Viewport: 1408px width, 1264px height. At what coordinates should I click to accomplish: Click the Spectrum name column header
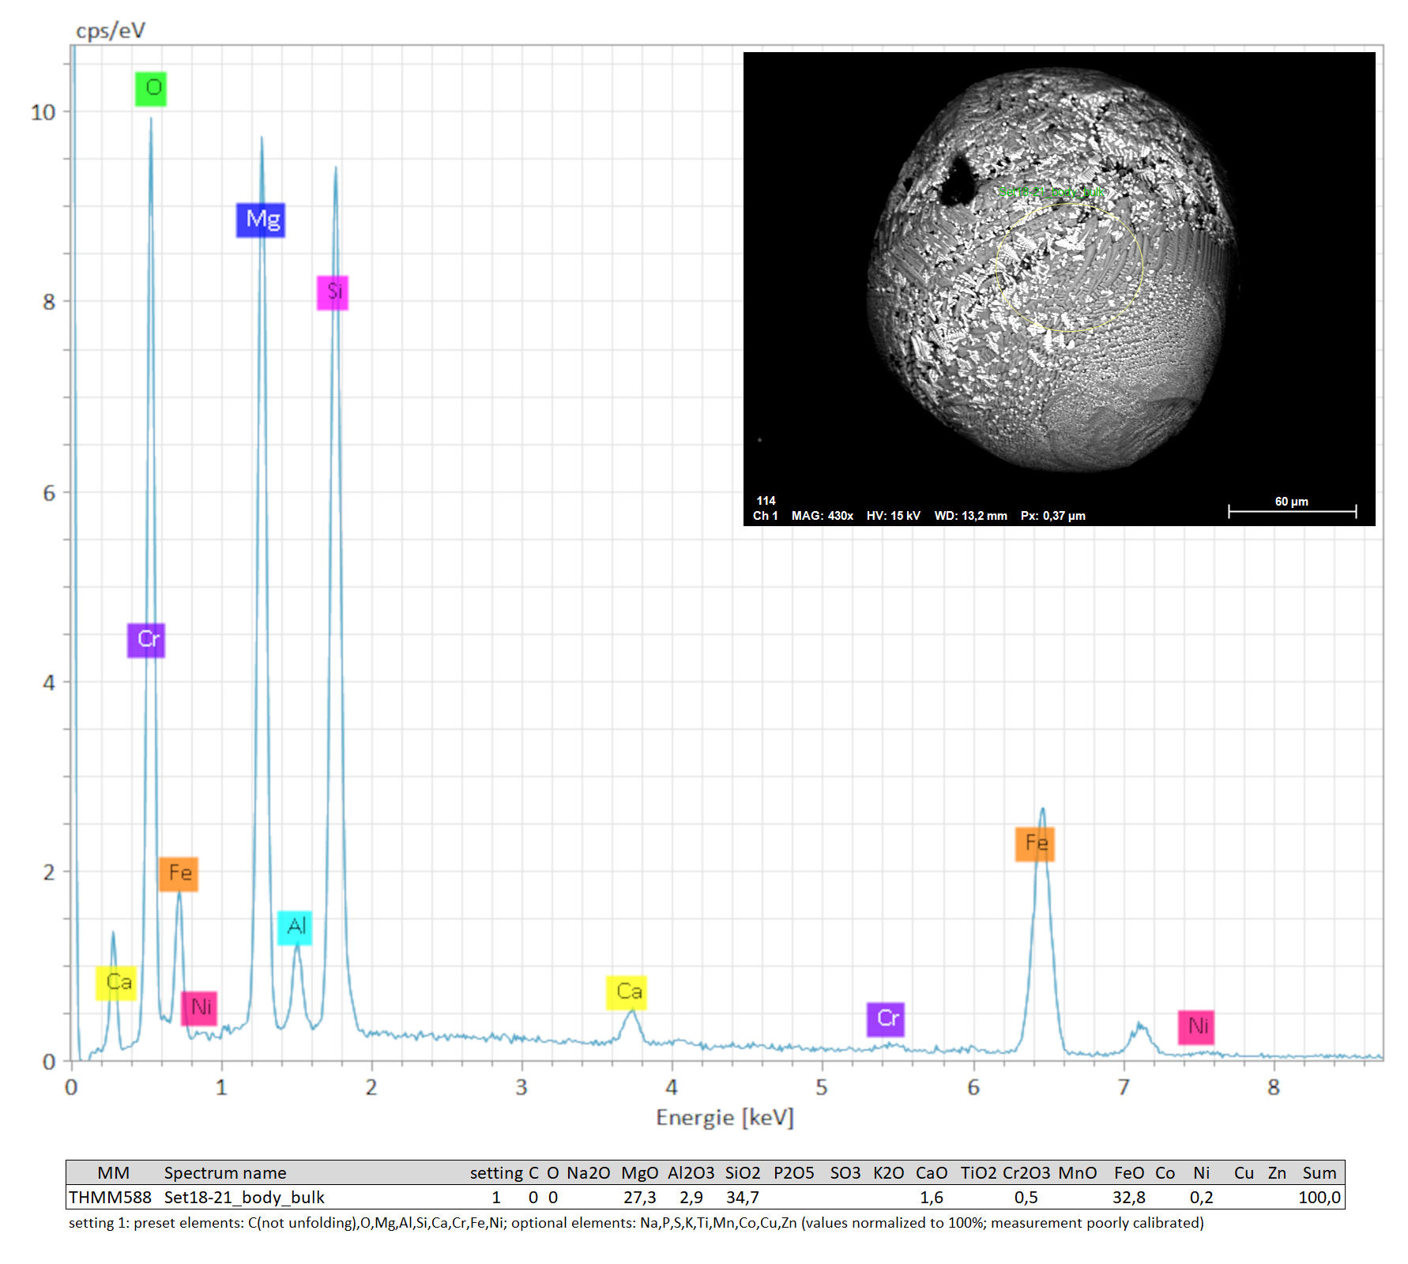[x=225, y=1172]
